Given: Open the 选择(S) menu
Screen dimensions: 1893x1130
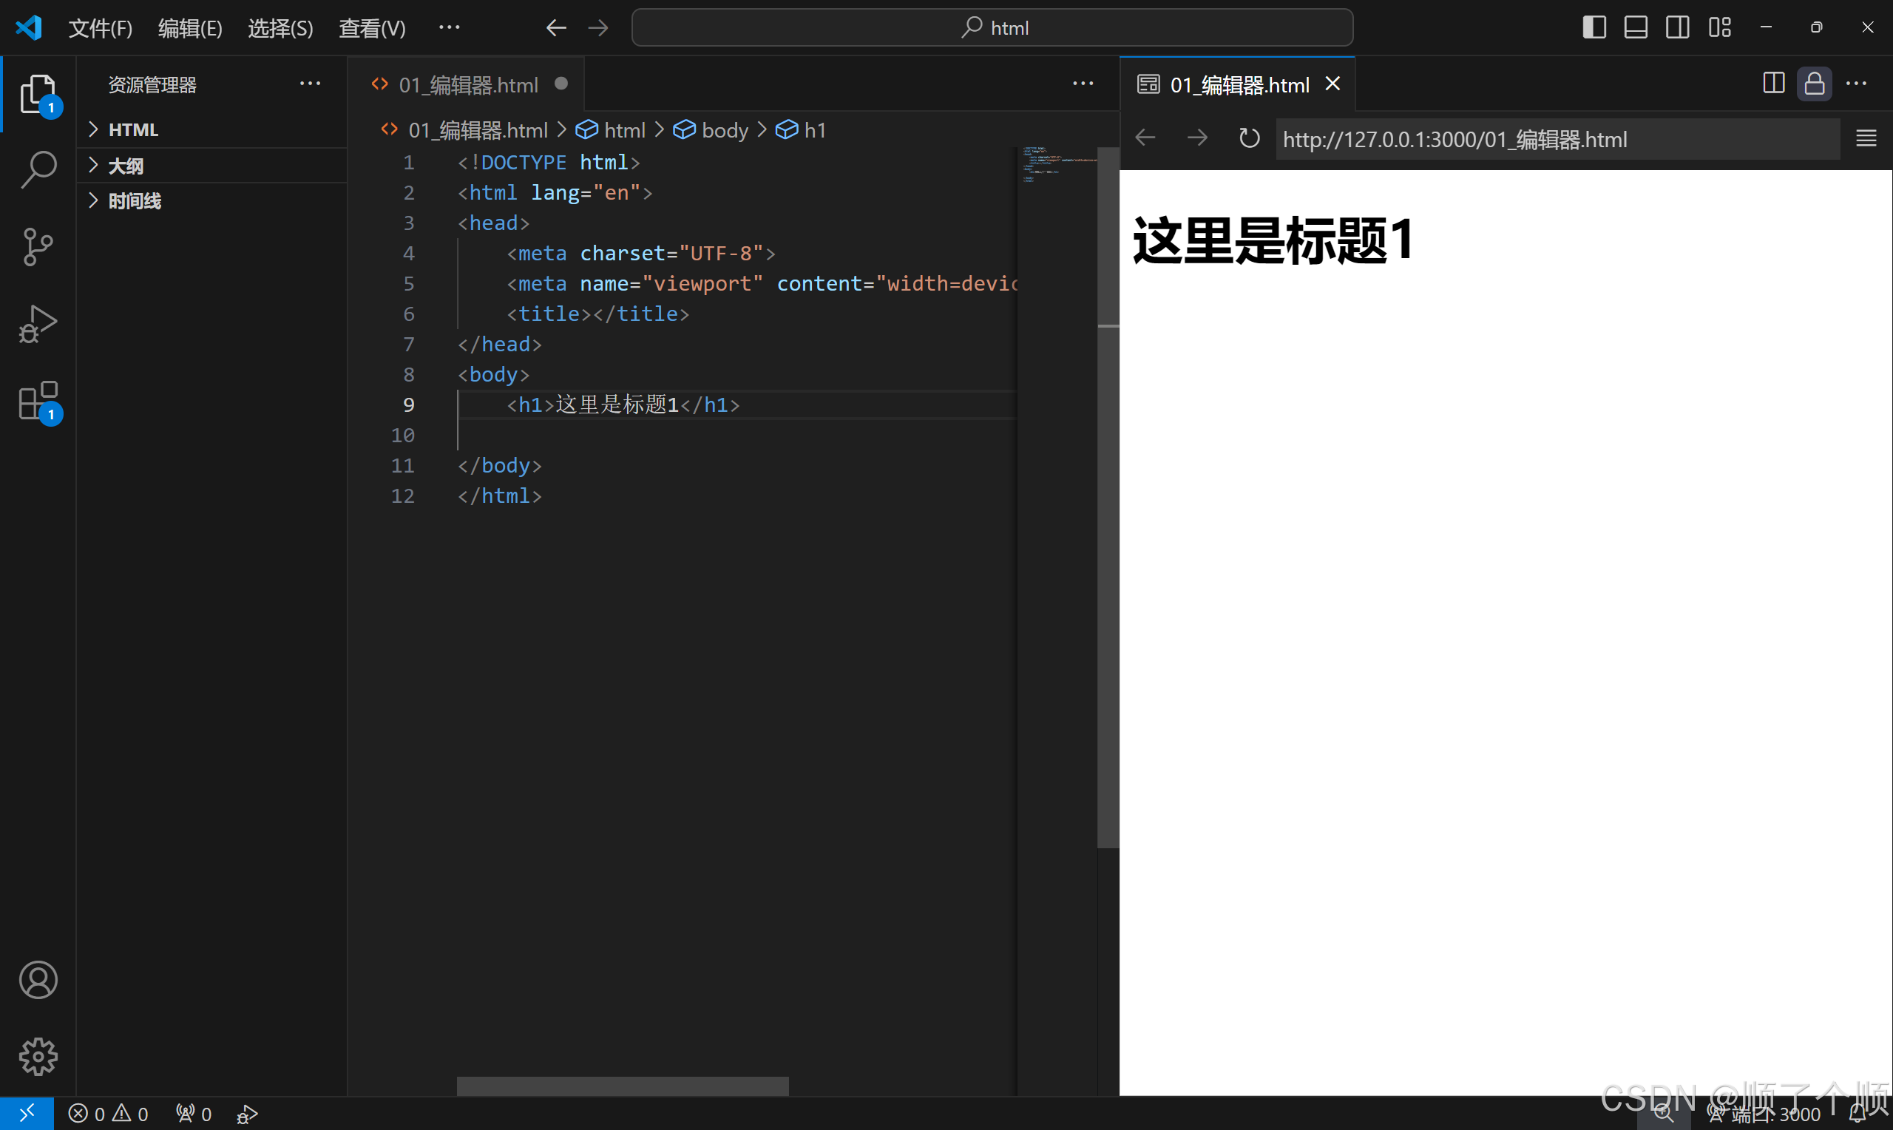Looking at the screenshot, I should click(x=281, y=28).
